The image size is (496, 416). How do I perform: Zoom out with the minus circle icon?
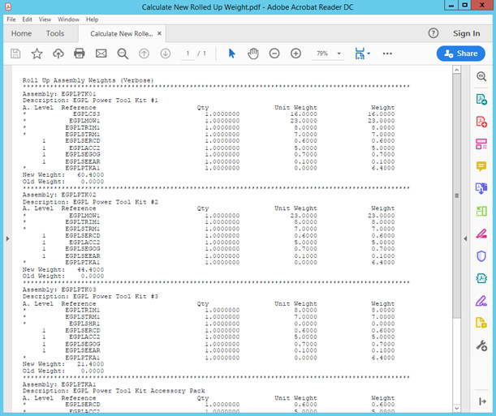(x=274, y=54)
